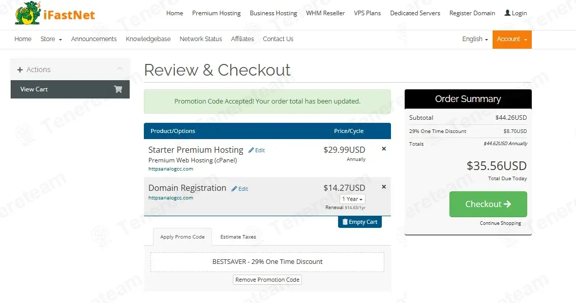Click the shopping cart icon in View Cart
Screen dimensions: 576x303
118,89
